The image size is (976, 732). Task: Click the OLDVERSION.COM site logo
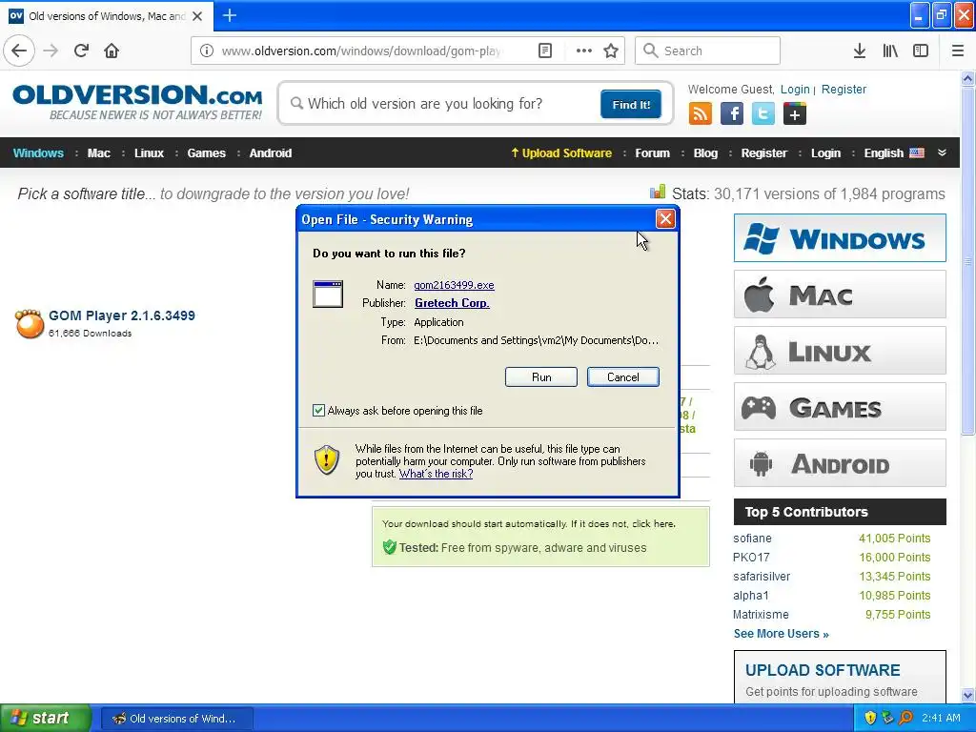tap(137, 102)
